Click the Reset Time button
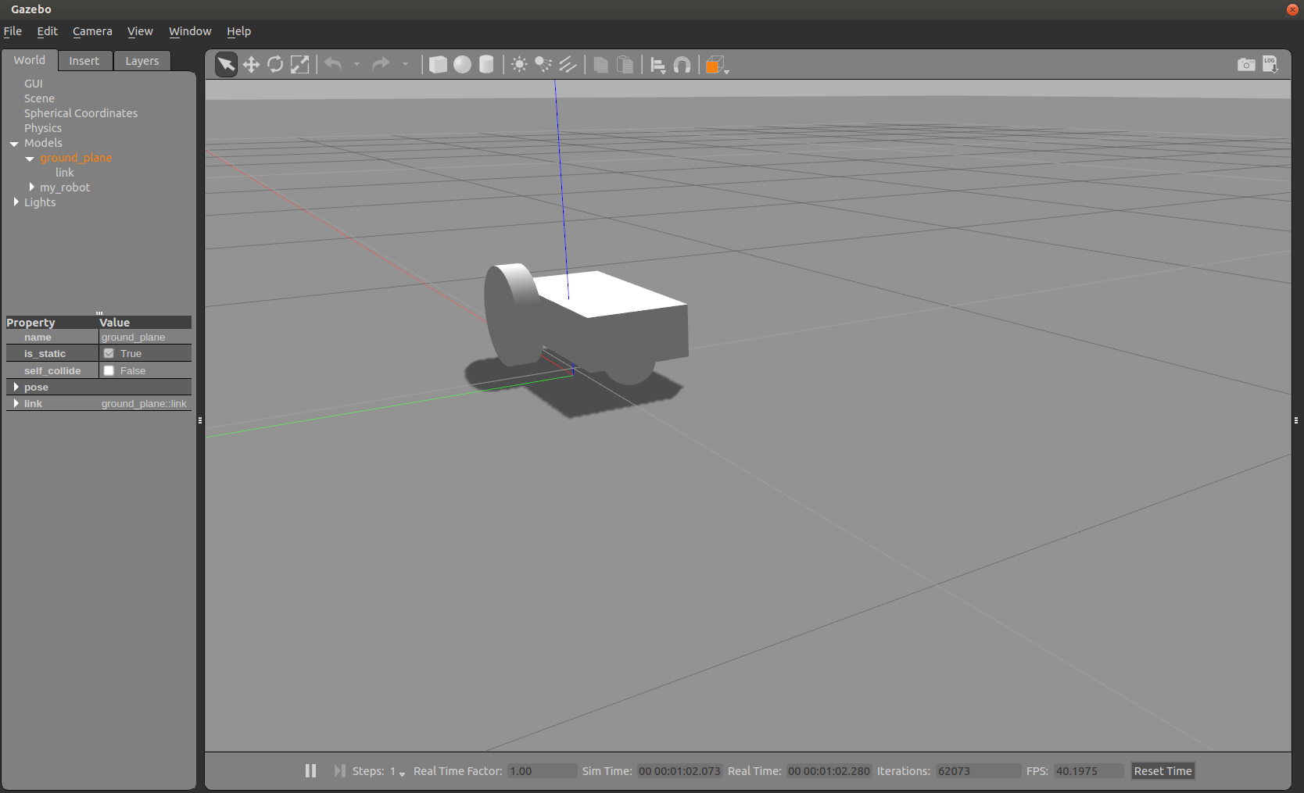Screen dimensions: 1304x793 (1163, 771)
